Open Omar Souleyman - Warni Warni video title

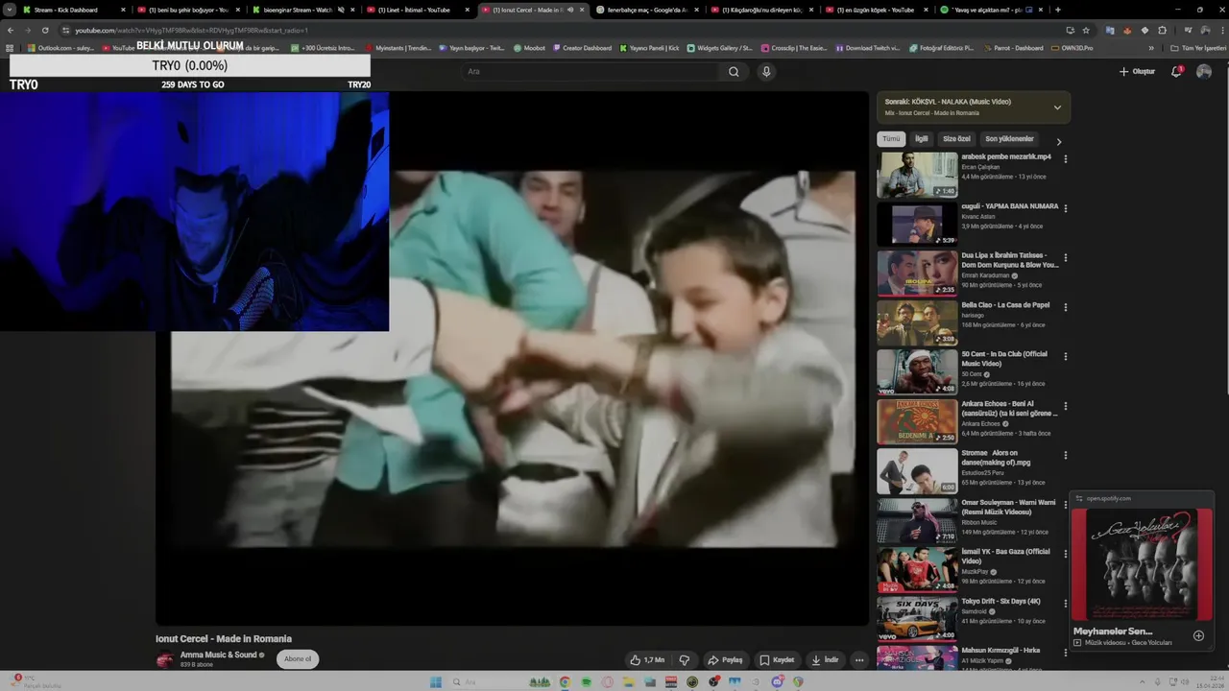coord(1008,507)
